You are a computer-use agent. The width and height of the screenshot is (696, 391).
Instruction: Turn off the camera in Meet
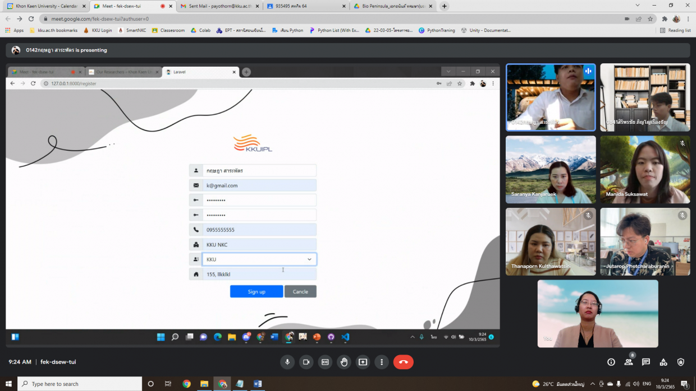(x=306, y=362)
